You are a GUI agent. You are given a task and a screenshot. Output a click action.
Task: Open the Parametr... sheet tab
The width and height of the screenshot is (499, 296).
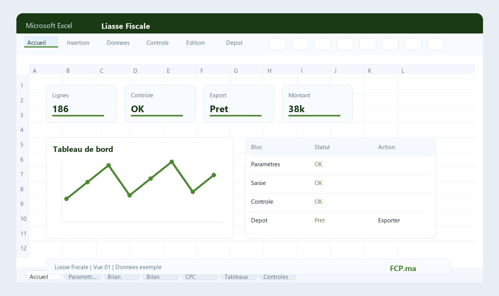pyautogui.click(x=83, y=277)
